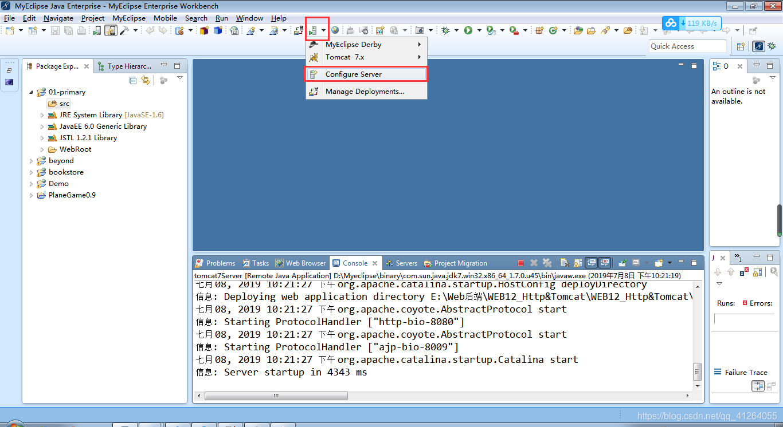Click Remove All Terminated Launches icon
The image size is (783, 427).
pyautogui.click(x=547, y=263)
